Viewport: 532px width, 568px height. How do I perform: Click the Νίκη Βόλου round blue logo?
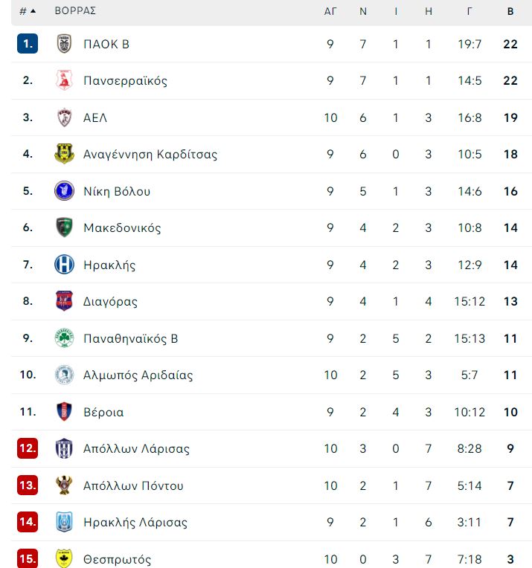64,190
